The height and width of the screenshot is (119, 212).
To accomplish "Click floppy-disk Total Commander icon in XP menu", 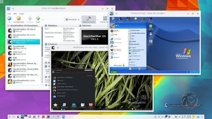I will [x=112, y=43].
